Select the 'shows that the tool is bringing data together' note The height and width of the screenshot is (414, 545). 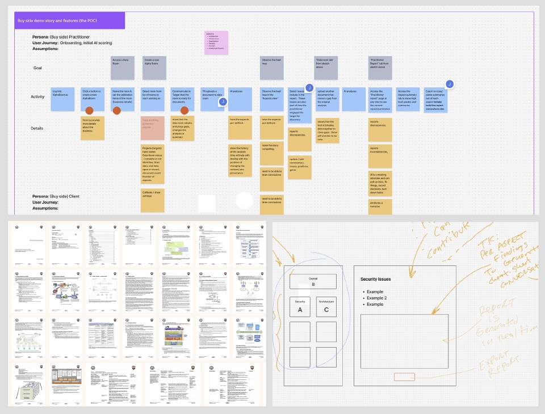click(x=328, y=131)
